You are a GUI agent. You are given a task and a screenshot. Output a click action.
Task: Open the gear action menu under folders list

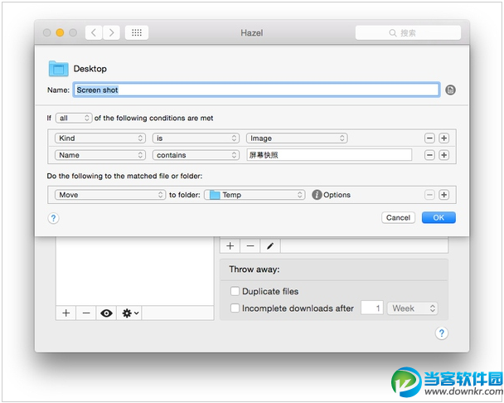129,313
